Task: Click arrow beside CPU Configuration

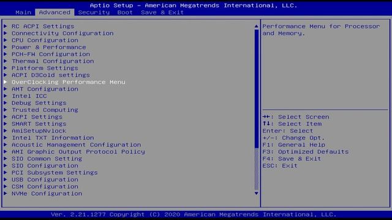Action: click(6, 40)
